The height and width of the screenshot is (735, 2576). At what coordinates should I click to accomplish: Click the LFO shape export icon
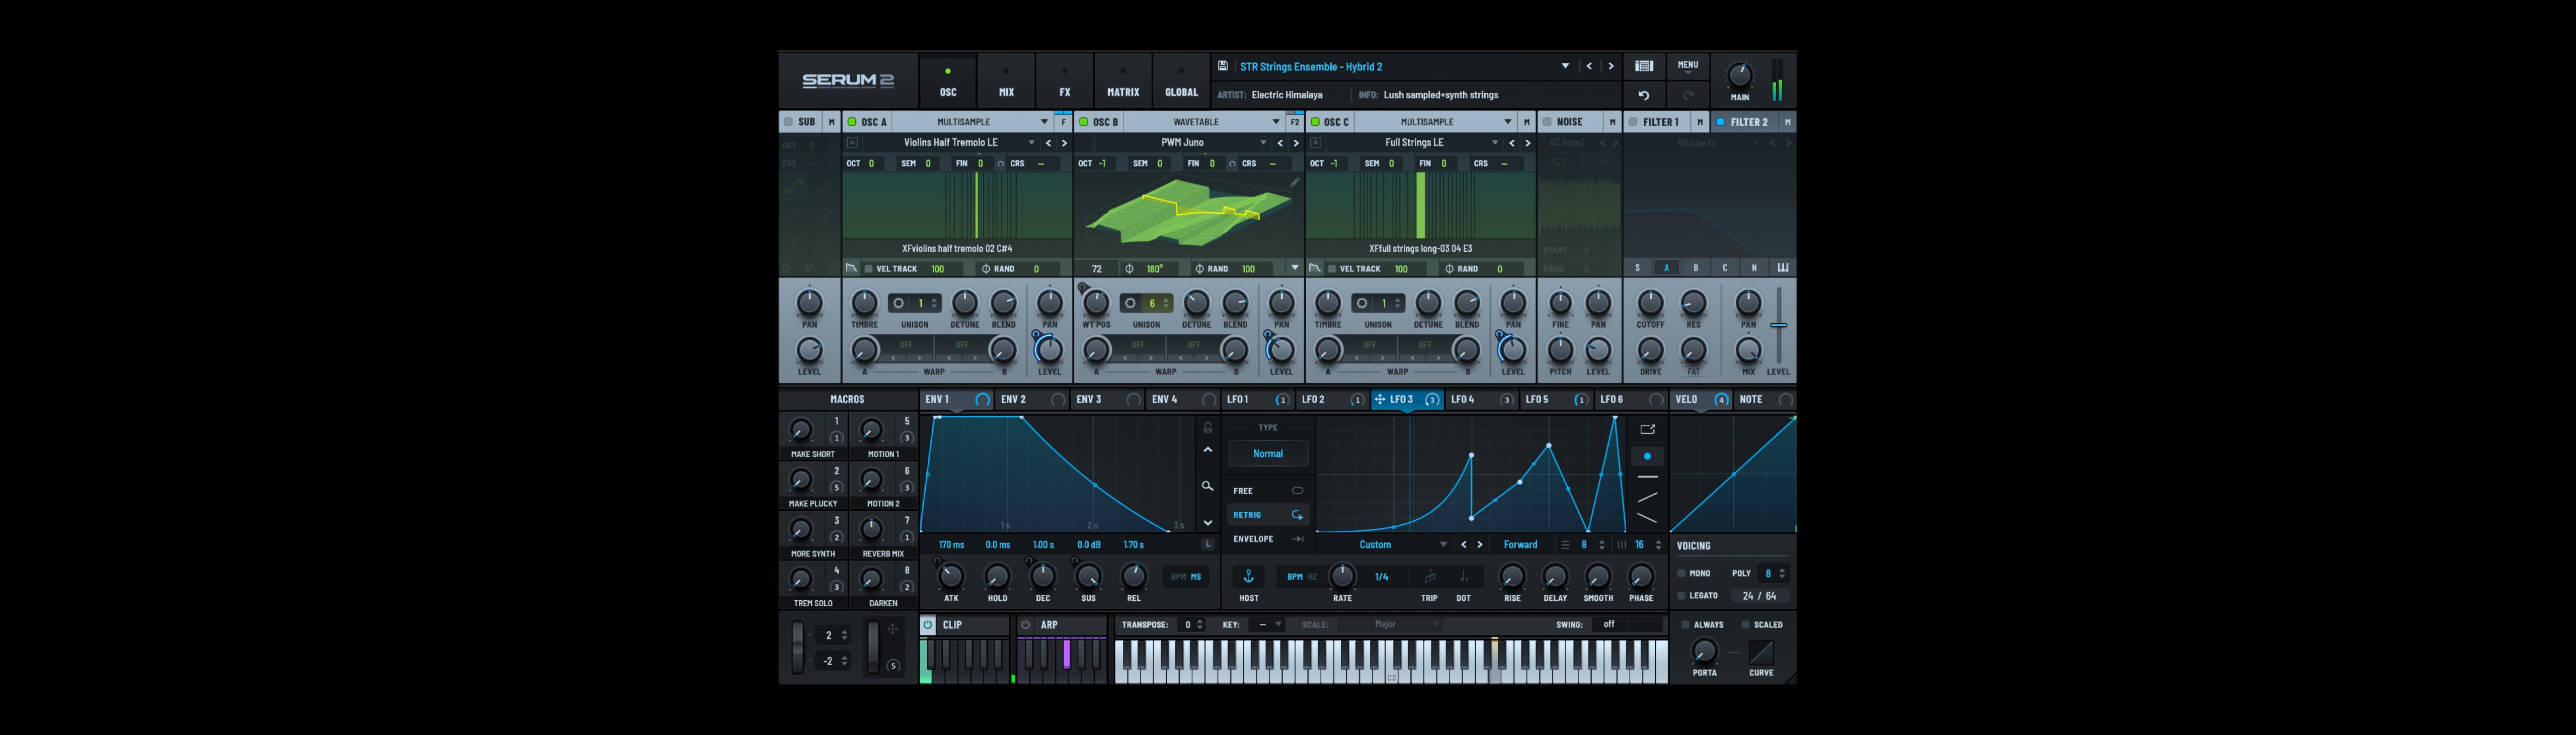[x=1647, y=429]
